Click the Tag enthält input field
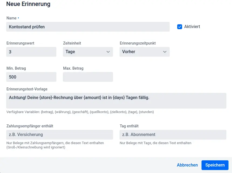Viewport: 232px width, 173px height. tap(173, 134)
